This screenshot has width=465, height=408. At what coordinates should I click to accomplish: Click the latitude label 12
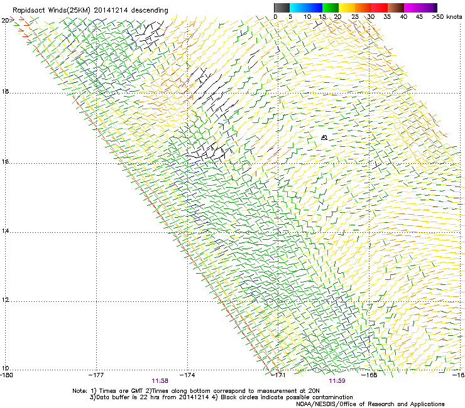point(5,300)
